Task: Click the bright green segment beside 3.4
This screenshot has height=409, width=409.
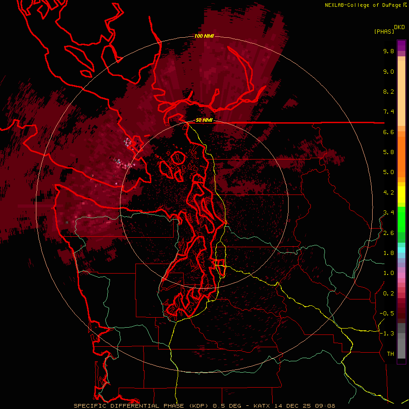Action: [401, 219]
